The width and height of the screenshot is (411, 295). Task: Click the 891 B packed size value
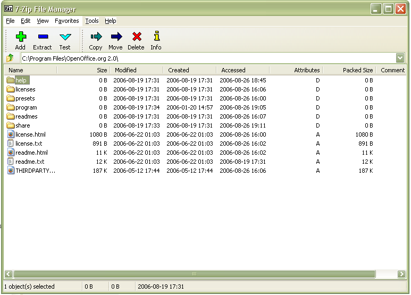pyautogui.click(x=366, y=144)
